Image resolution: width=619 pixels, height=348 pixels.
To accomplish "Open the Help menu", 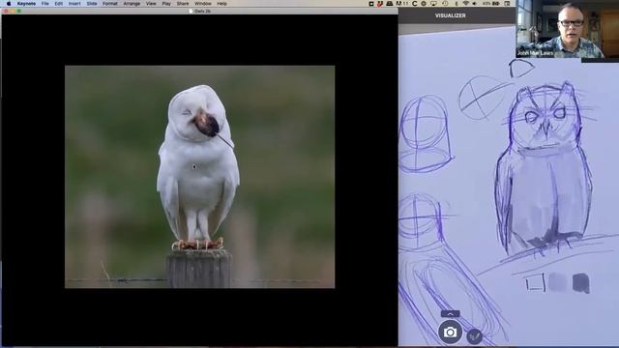I will click(221, 4).
